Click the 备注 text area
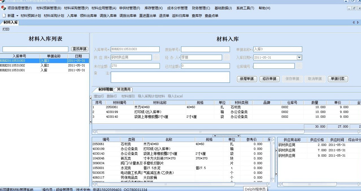Screen dimensions: 361x191 (170, 77)
